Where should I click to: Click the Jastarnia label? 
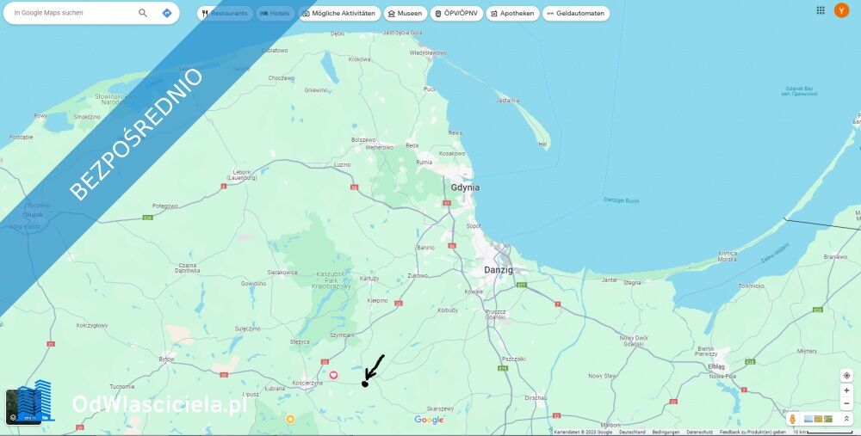click(x=507, y=101)
